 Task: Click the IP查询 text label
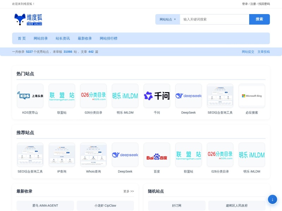coord(62,171)
